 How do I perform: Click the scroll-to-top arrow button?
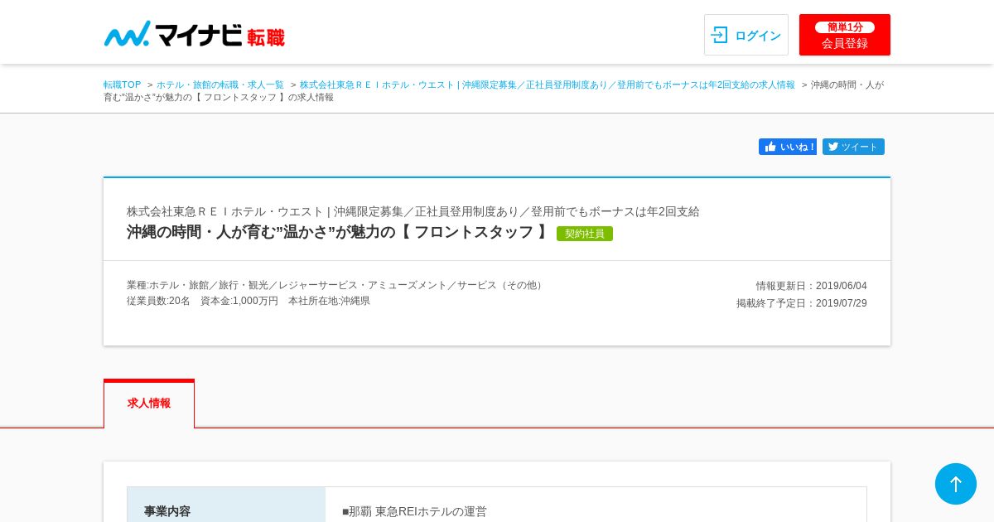pos(956,484)
